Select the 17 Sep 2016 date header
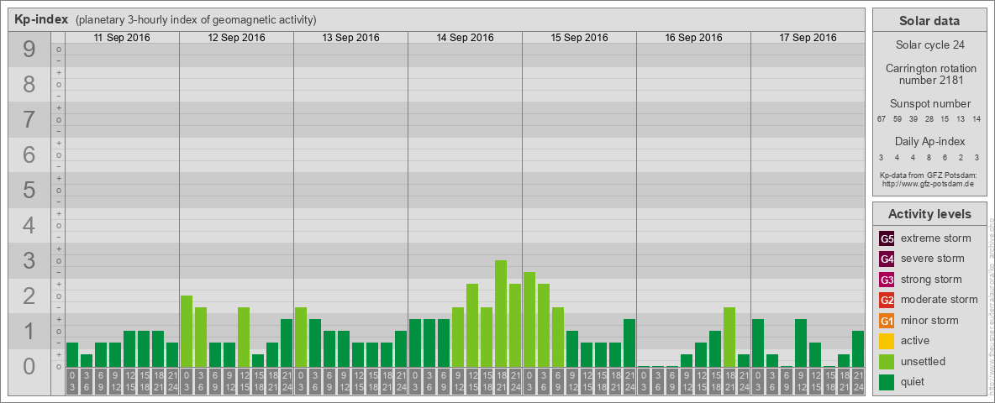 pos(807,38)
